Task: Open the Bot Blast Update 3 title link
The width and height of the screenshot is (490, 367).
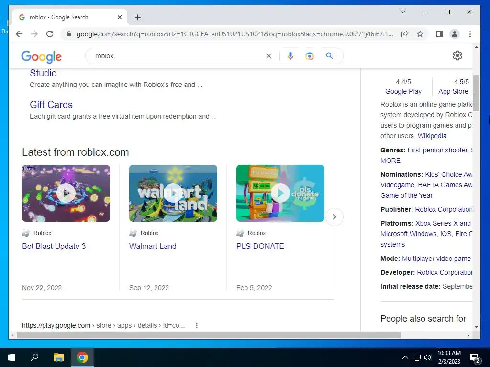Action: coord(54,246)
